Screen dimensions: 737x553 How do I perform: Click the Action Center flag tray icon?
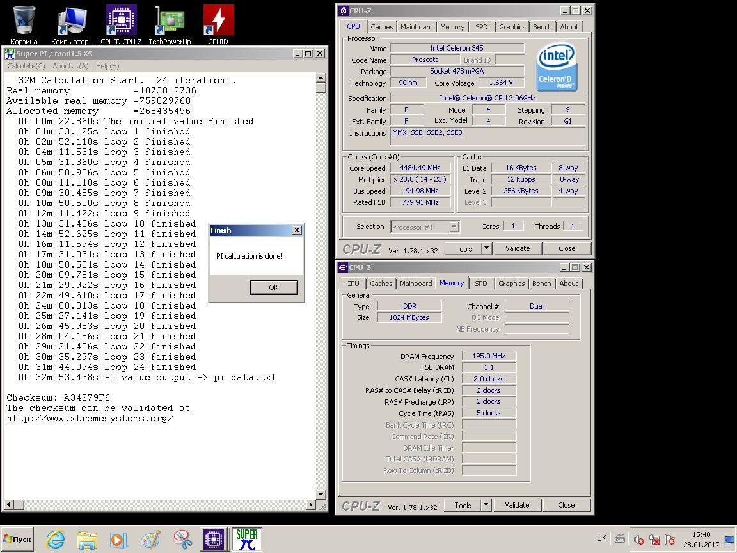click(x=670, y=540)
